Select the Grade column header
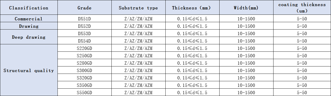Image resolution: width=331 pixels, height=96 pixels. [x=84, y=8]
